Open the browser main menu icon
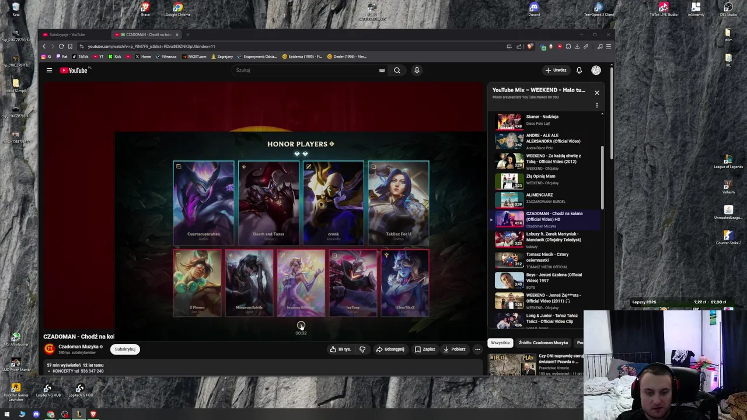This screenshot has width=747, height=420. [x=608, y=46]
